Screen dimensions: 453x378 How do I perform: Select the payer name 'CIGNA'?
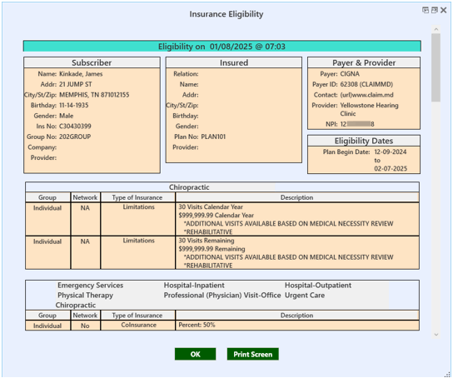tap(350, 74)
